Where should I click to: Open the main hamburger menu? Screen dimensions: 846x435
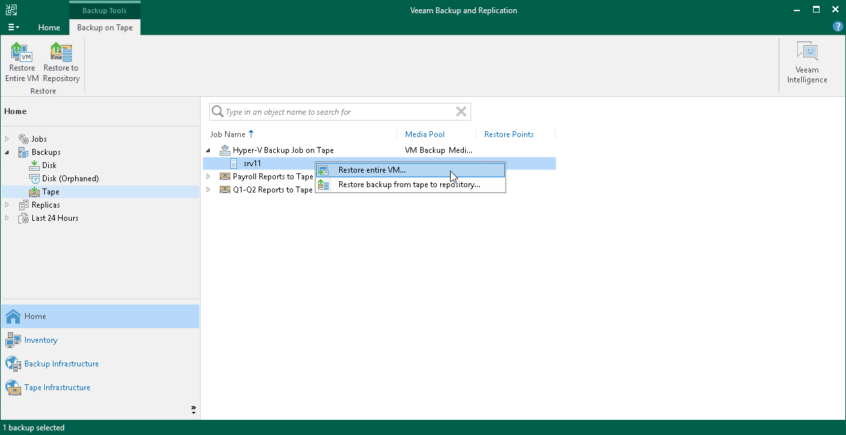[x=13, y=27]
